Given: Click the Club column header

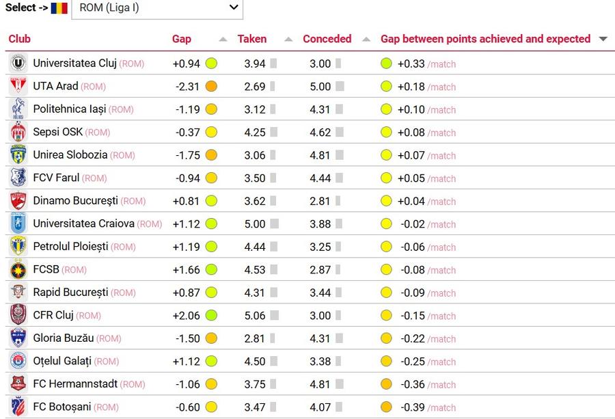Looking at the screenshot, I should click(20, 39).
